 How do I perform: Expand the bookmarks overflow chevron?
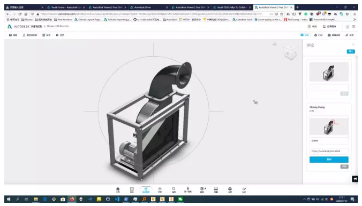click(x=355, y=20)
